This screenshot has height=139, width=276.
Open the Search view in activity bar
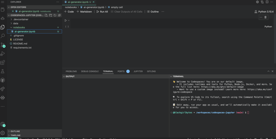(x=3, y=36)
